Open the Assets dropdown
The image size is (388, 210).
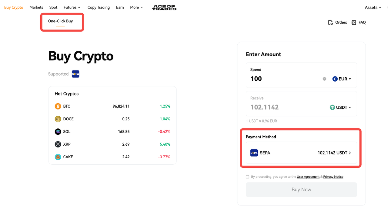point(373,8)
